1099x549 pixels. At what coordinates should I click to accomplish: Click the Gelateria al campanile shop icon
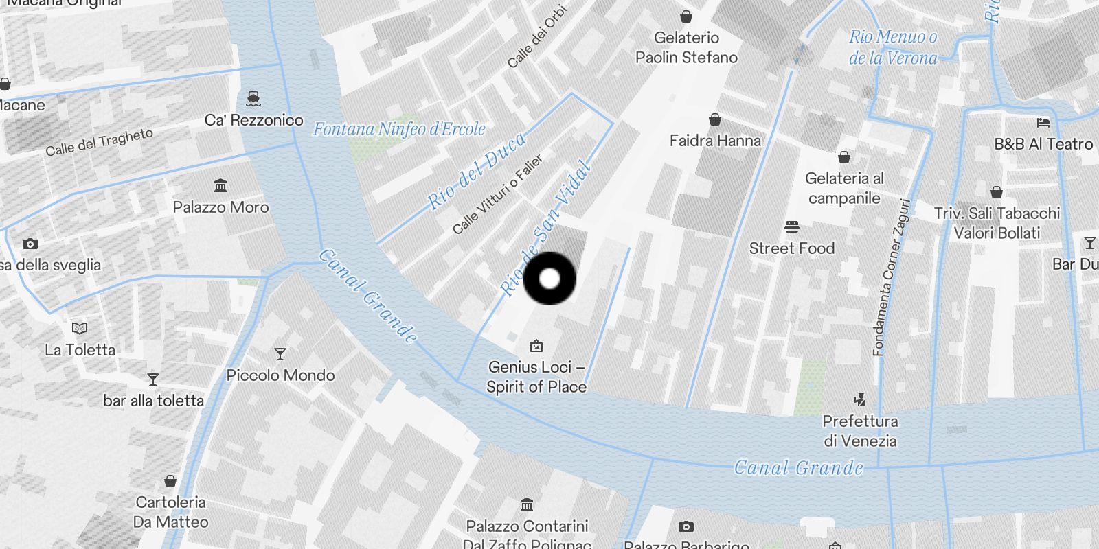pyautogui.click(x=844, y=157)
